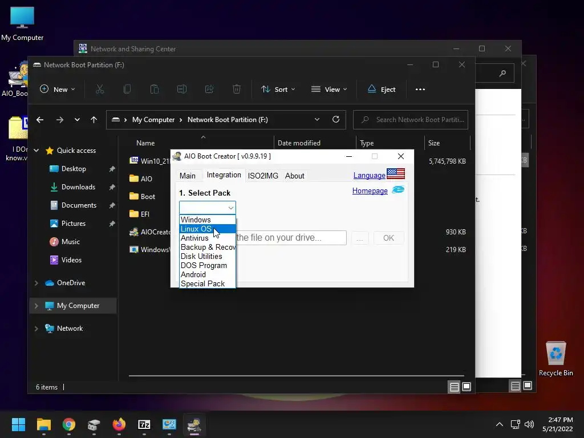
Task: Sort files by Date modified column
Action: (x=299, y=143)
